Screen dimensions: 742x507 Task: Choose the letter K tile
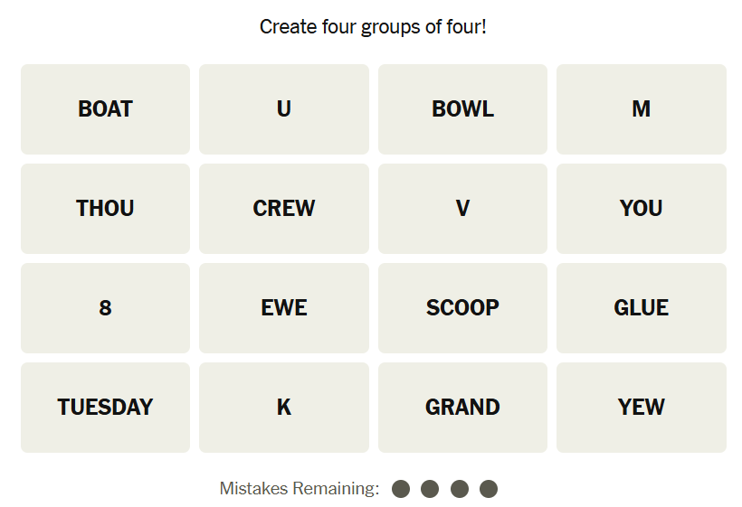284,408
